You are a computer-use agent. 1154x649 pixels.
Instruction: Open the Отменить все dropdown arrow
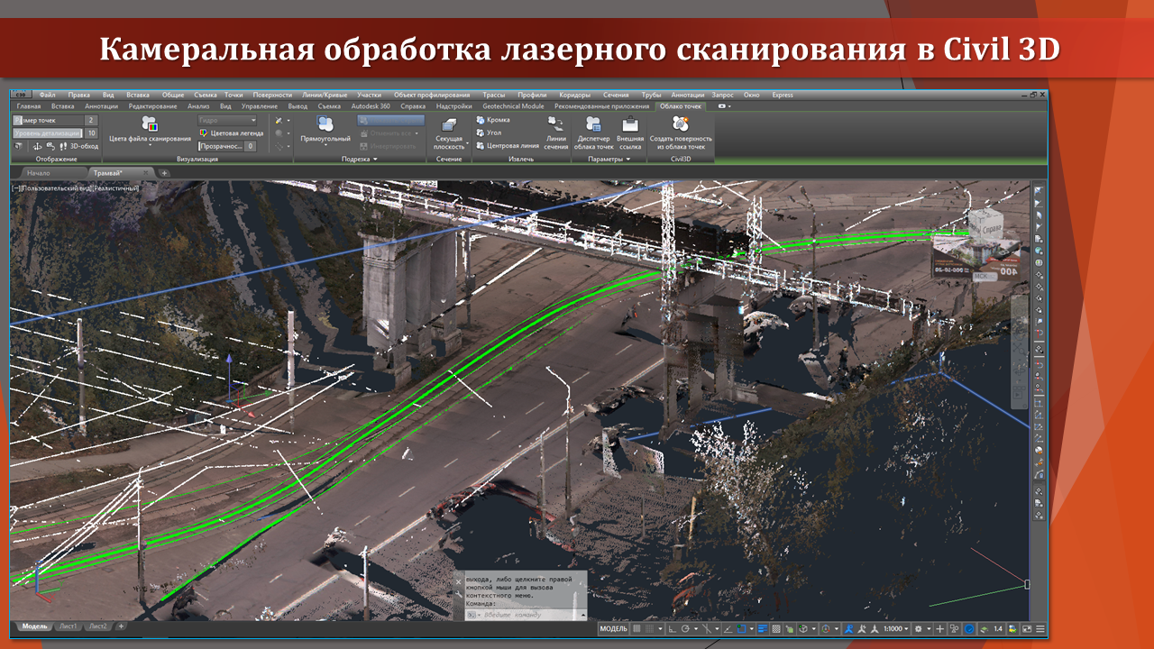(x=417, y=133)
